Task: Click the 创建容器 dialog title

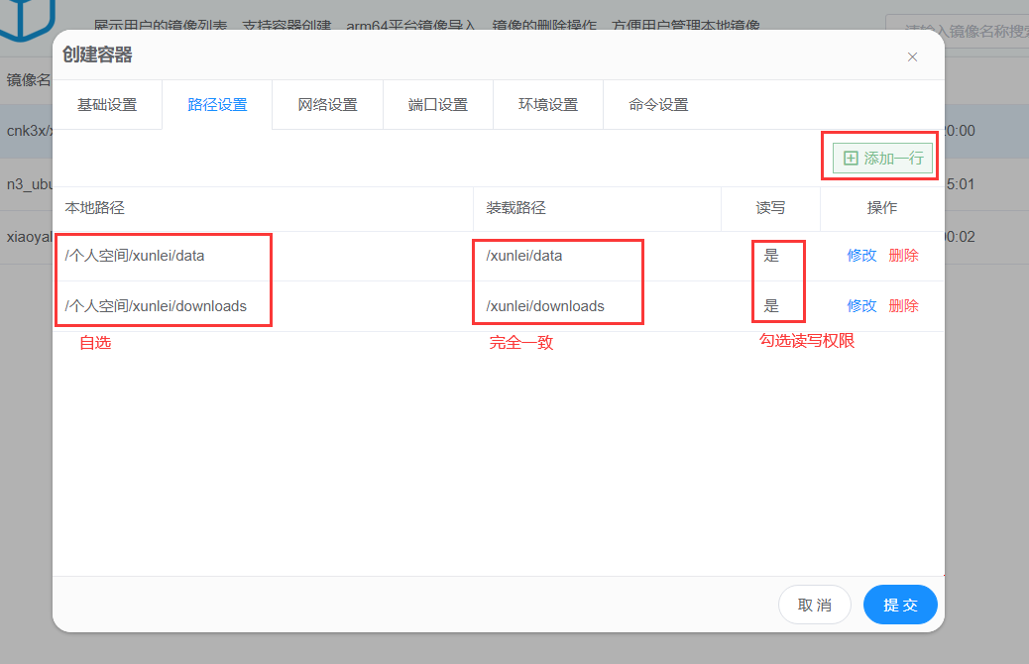Action: coord(97,55)
